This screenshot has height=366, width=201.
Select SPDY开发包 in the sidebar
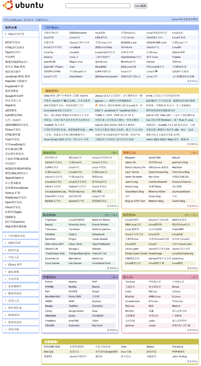point(12,42)
